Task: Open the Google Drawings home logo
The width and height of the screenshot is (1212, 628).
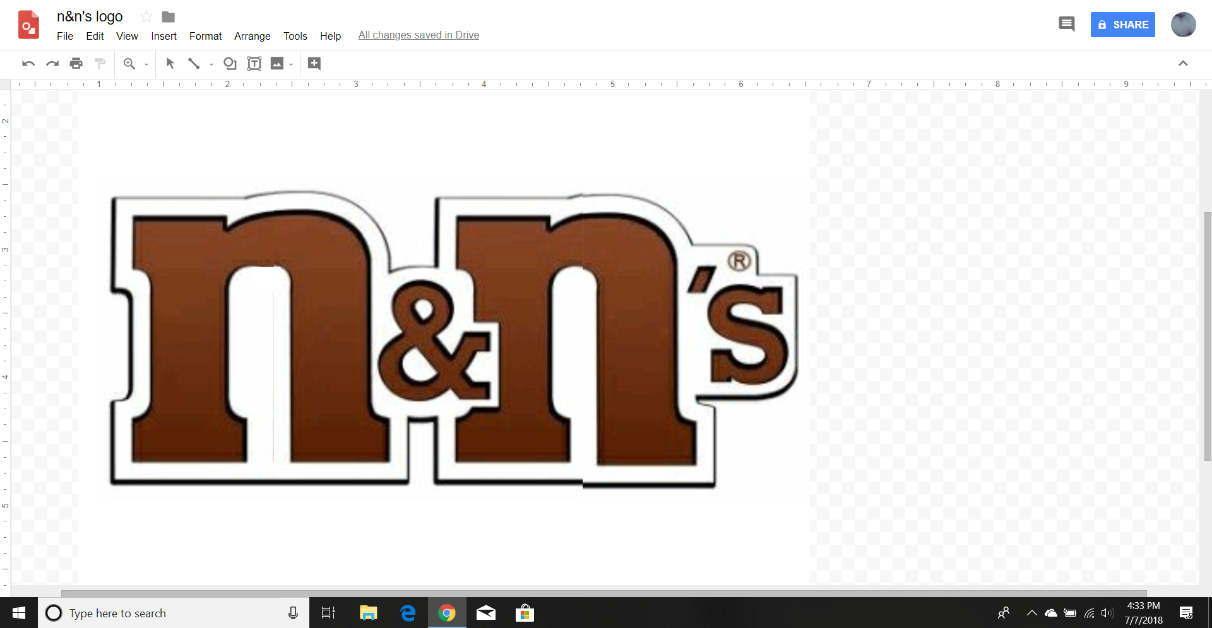Action: tap(28, 25)
